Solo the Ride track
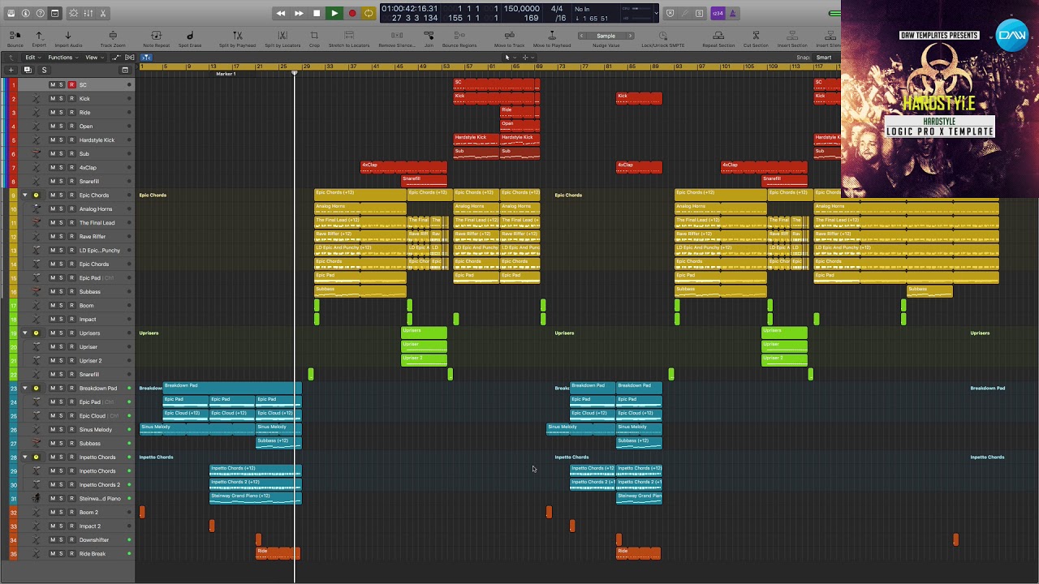1039x584 pixels. (x=61, y=113)
